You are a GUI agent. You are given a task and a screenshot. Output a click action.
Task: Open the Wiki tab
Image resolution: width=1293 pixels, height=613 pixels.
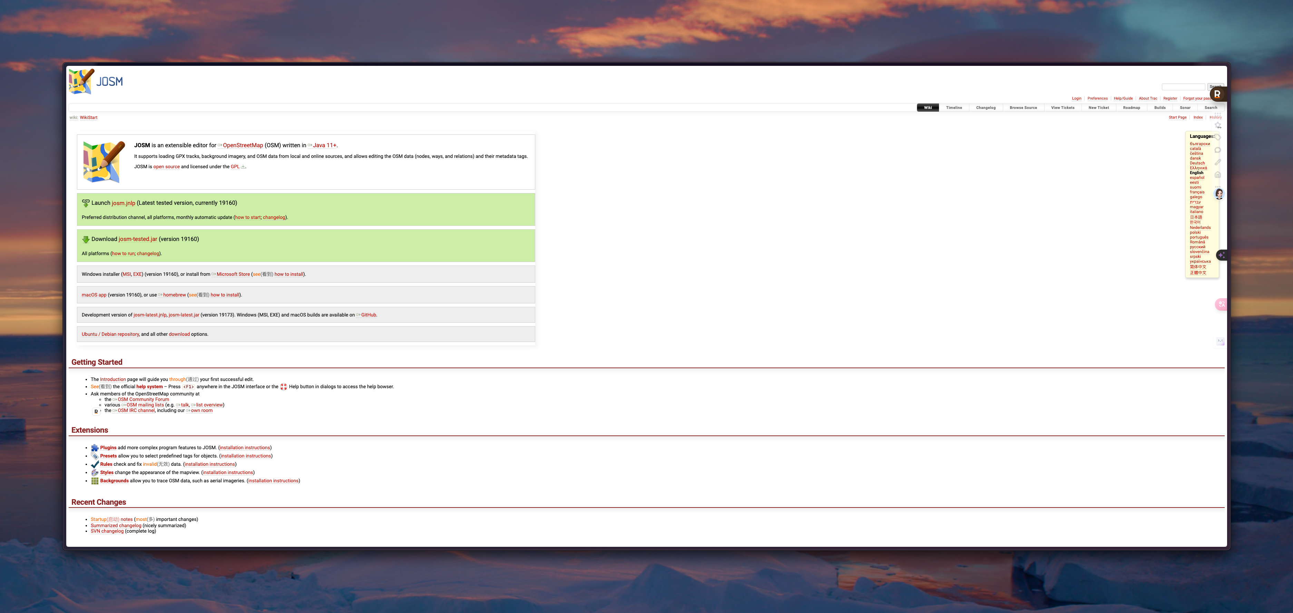[928, 108]
